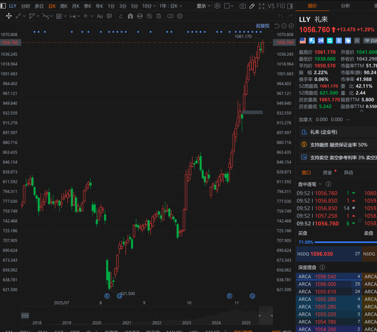Click the zoom in plus button on chart
This screenshot has width=377, height=332.
click(x=291, y=26)
